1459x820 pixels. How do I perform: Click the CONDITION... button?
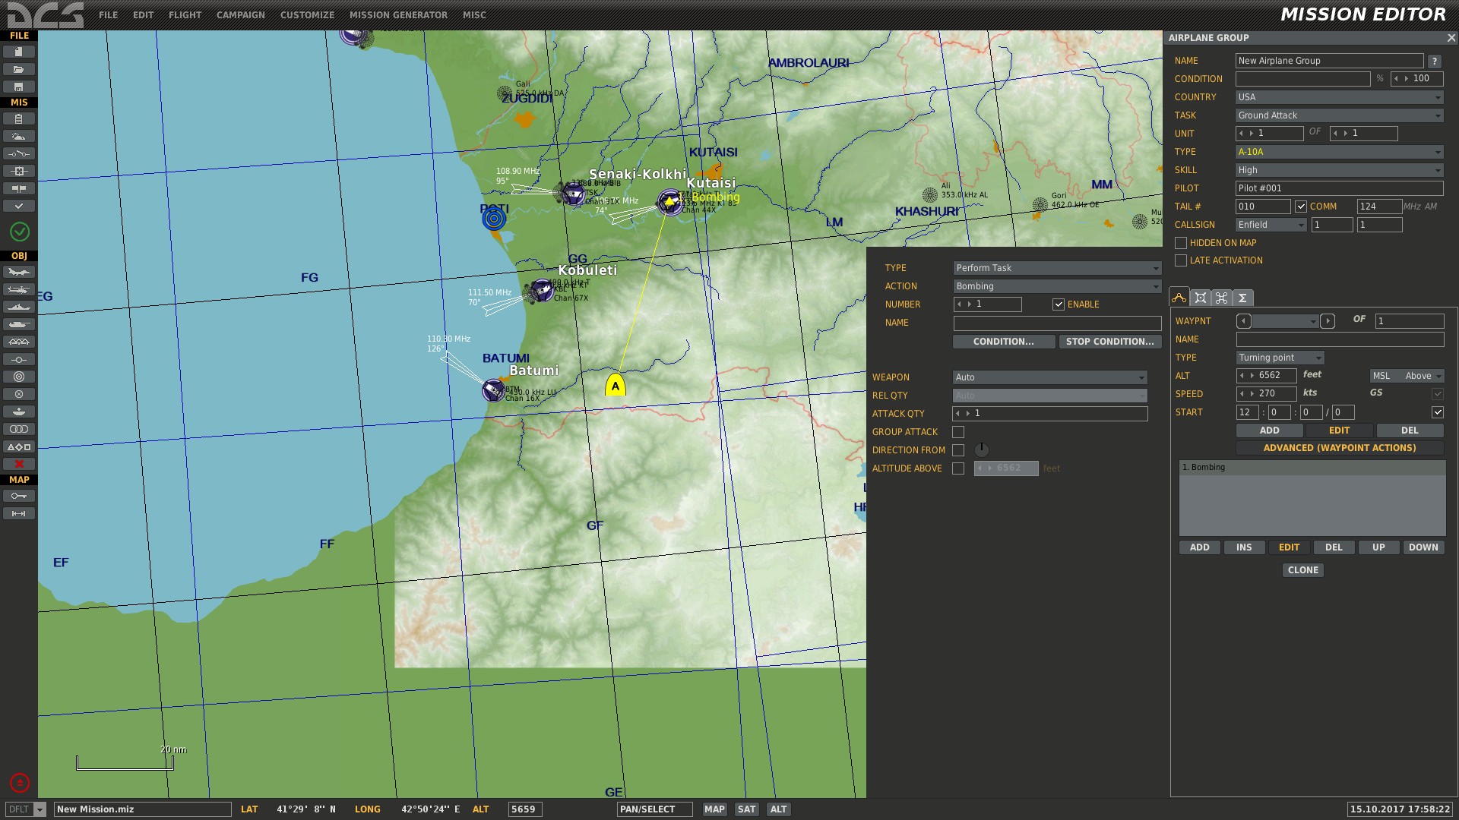[1003, 342]
